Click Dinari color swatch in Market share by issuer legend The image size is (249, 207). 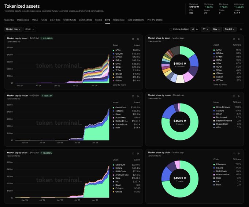(214, 114)
